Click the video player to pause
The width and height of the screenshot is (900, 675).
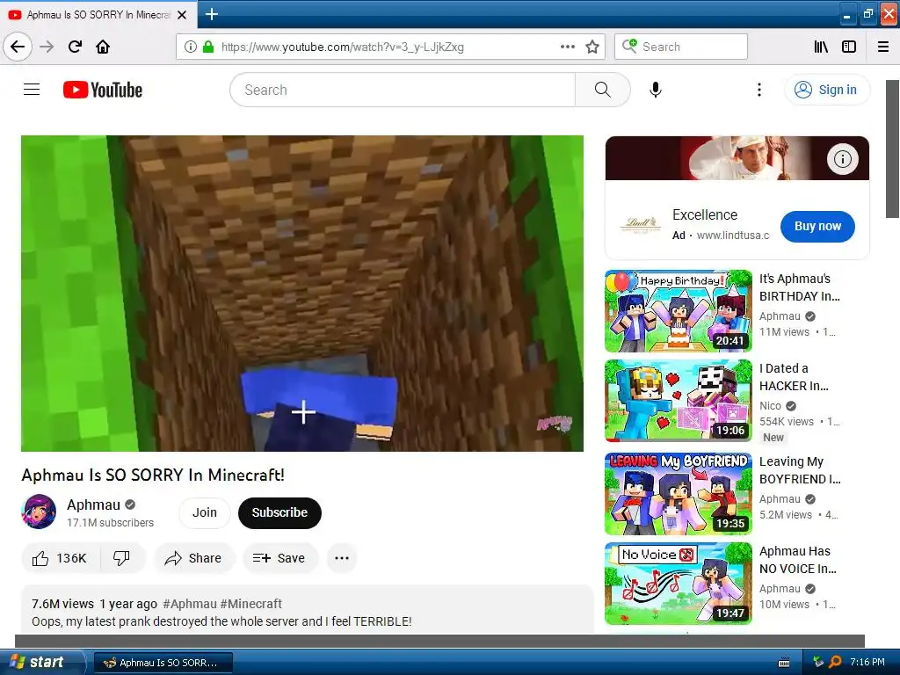coord(302,294)
